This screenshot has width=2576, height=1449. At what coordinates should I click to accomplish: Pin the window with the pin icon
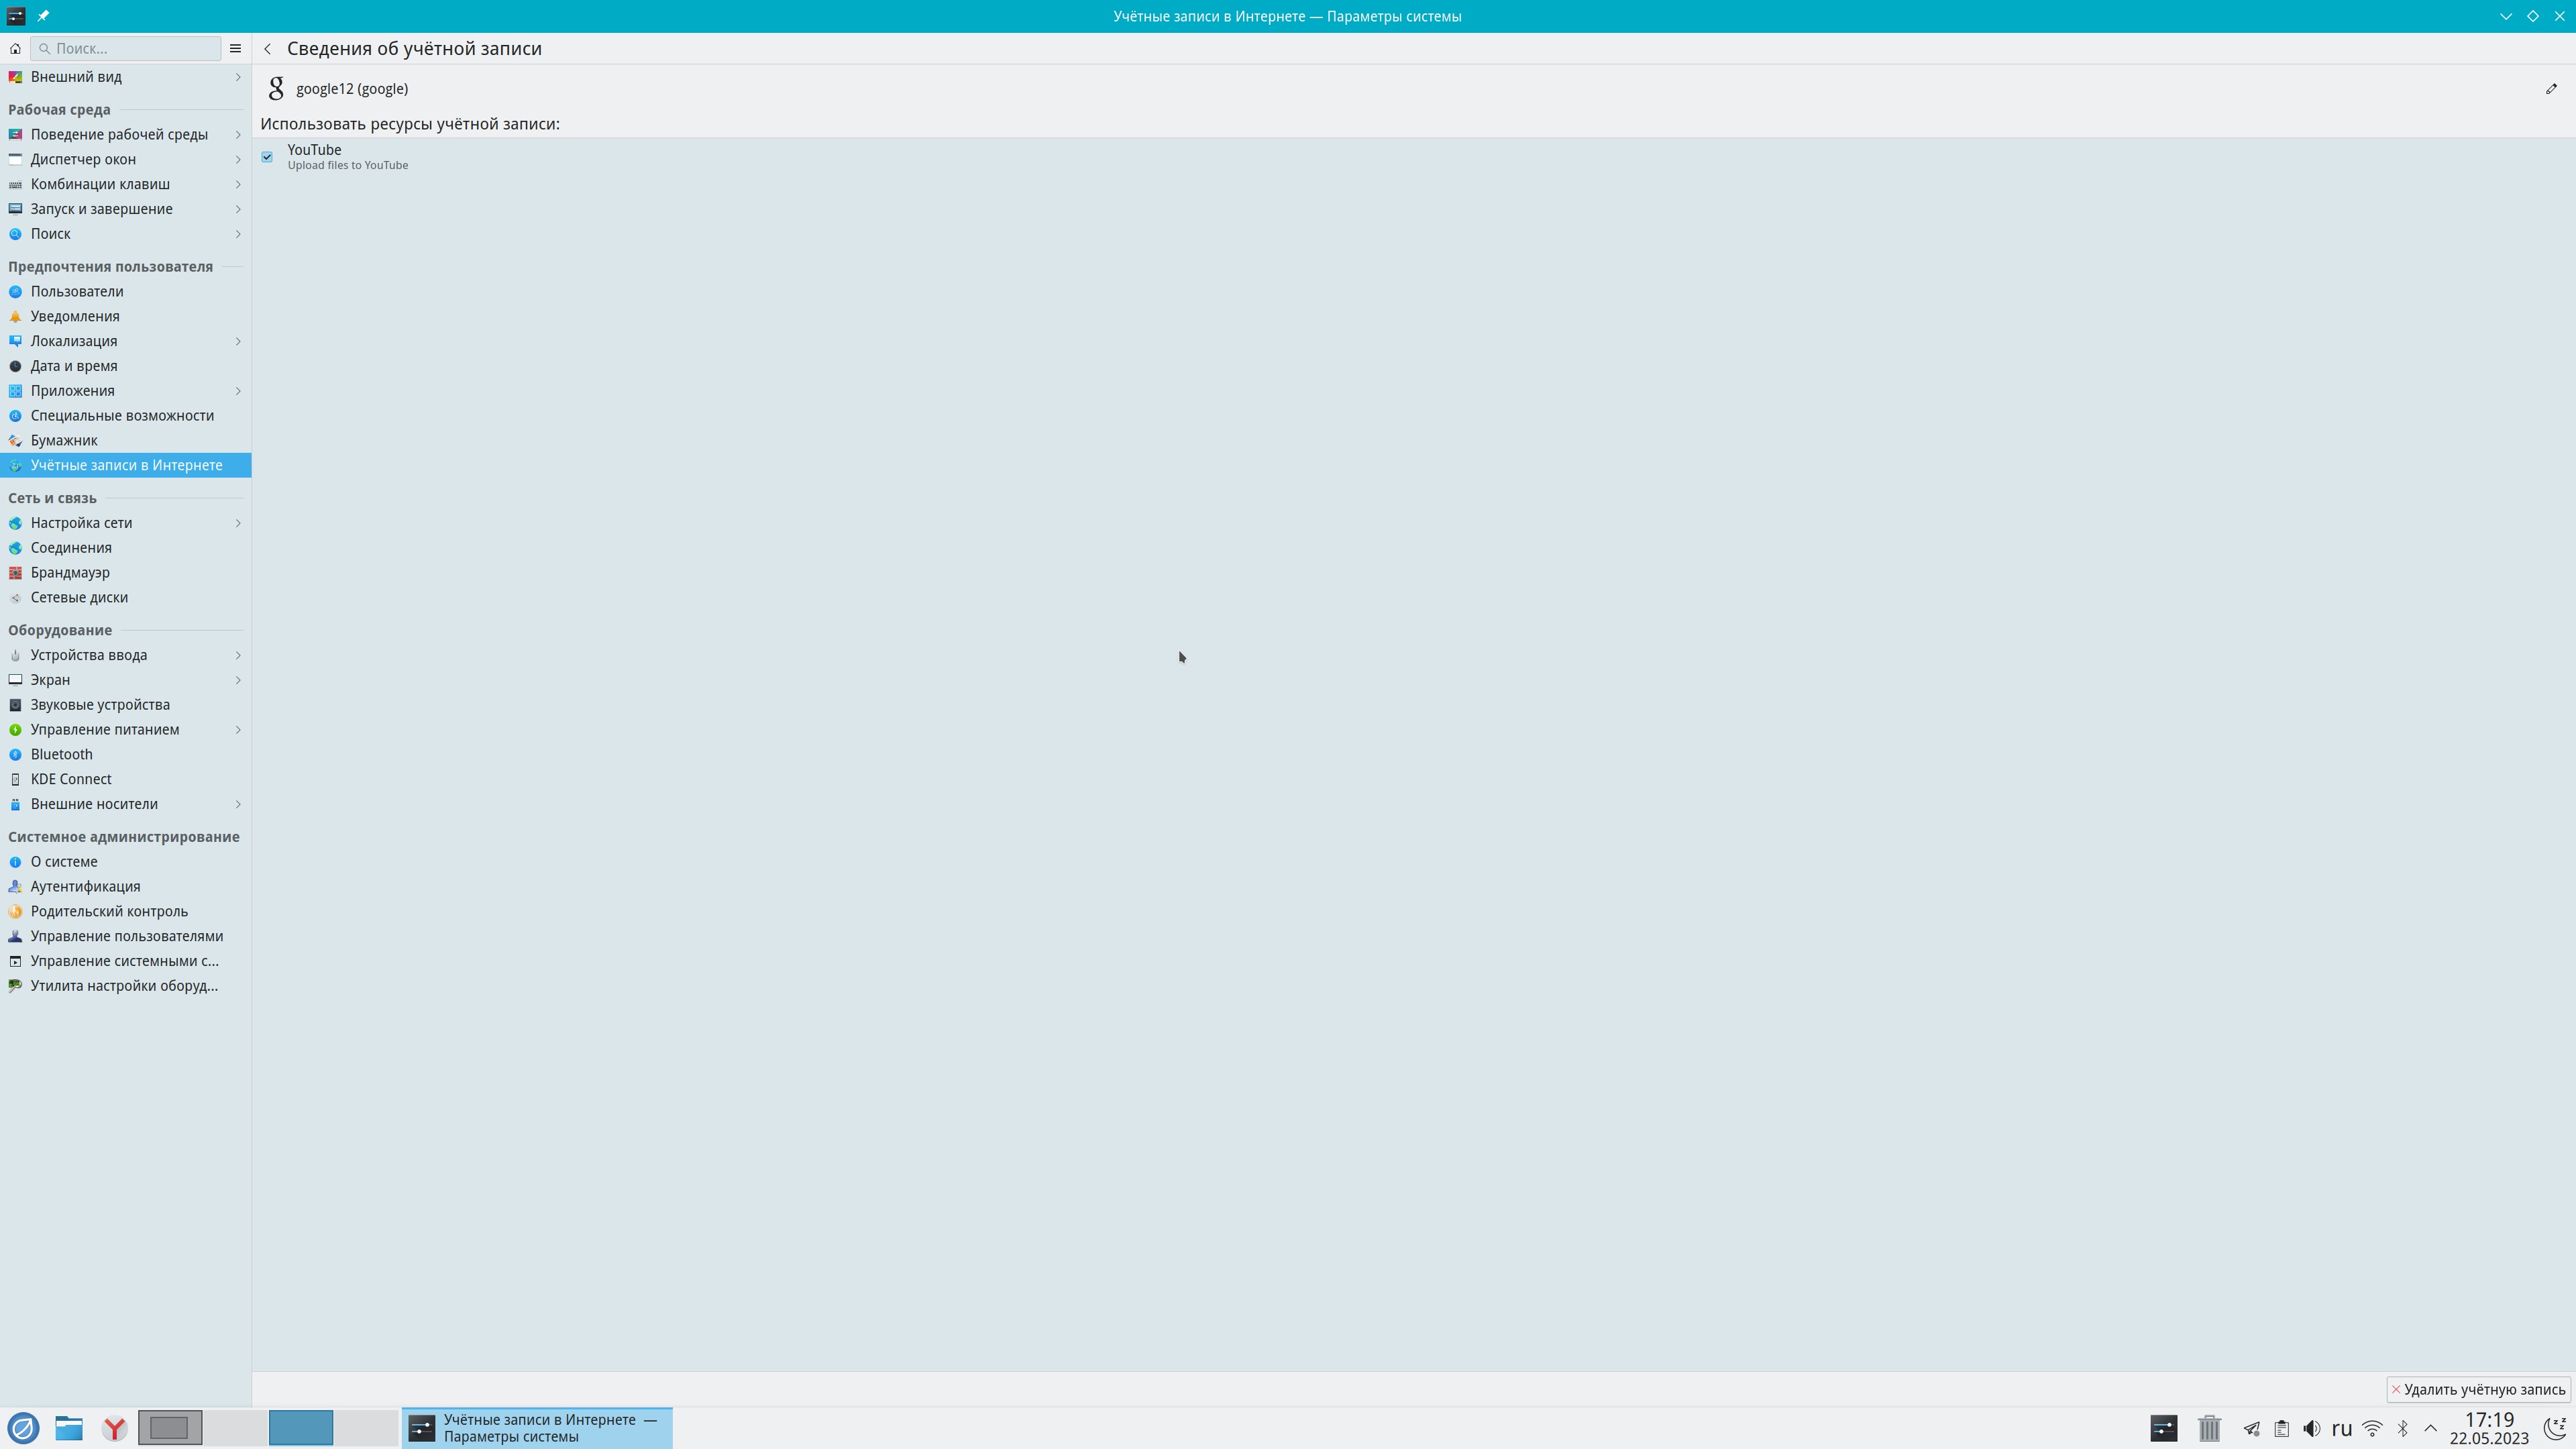tap(43, 16)
